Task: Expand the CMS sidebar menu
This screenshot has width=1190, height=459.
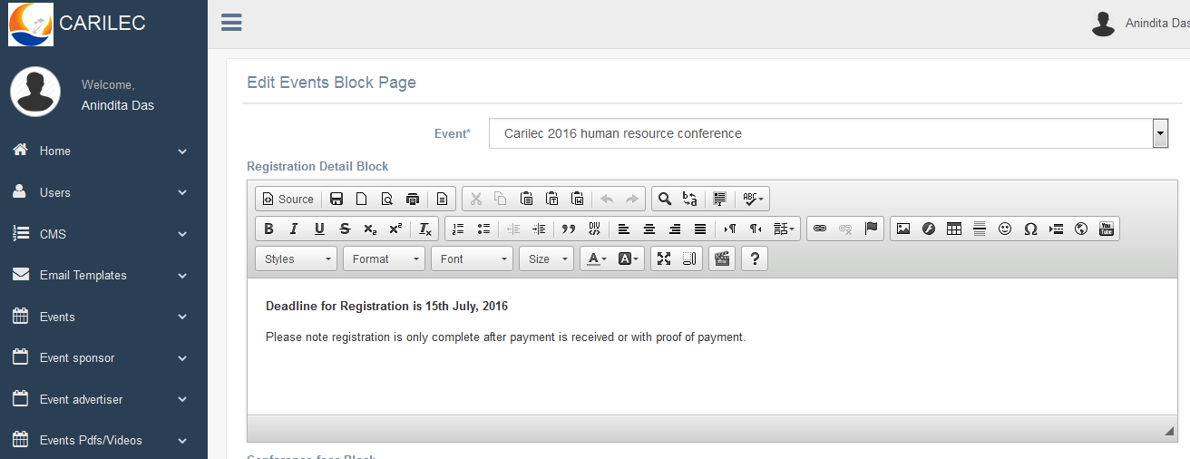Action: (x=103, y=234)
